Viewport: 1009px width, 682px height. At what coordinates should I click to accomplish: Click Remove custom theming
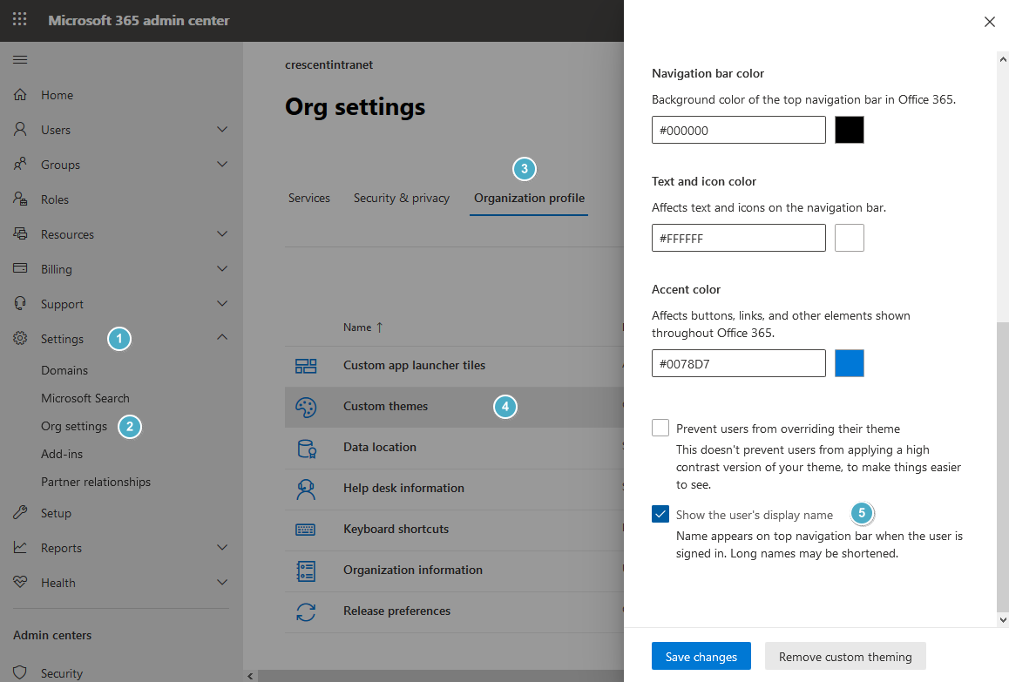pos(845,656)
